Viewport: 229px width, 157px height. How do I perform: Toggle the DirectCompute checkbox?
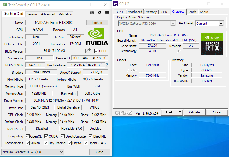(x=63, y=136)
